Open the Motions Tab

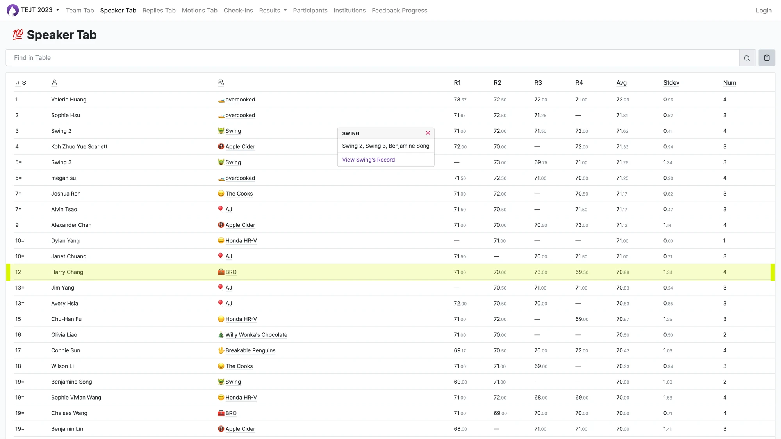tap(200, 10)
